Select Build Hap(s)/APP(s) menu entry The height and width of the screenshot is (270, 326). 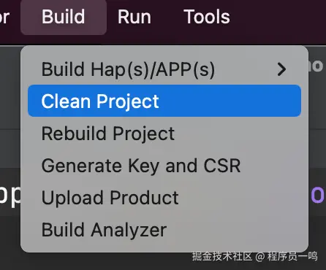point(164,69)
